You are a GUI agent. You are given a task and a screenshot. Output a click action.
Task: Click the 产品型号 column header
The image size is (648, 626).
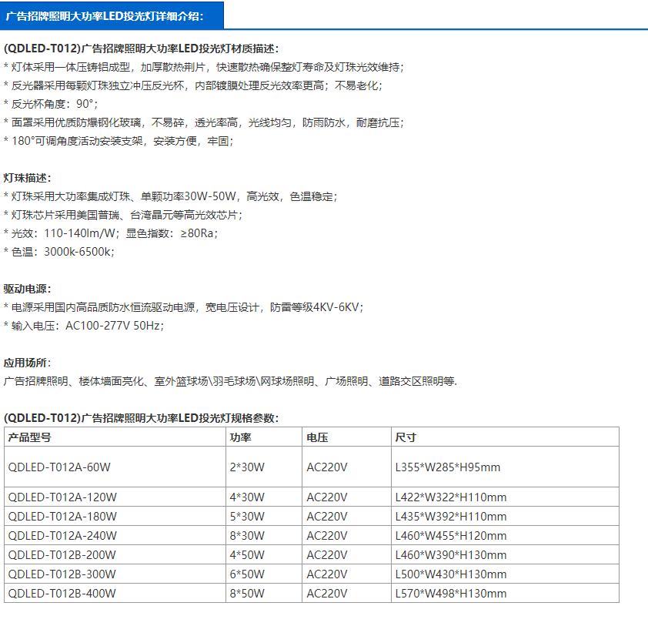coord(115,437)
